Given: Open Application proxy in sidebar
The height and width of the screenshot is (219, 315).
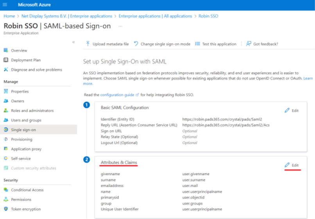Looking at the screenshot, I should [x=26, y=149].
